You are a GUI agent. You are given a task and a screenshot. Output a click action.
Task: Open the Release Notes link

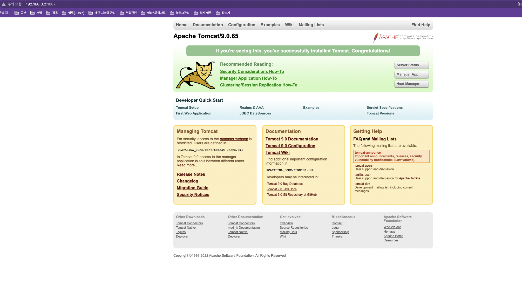tap(191, 174)
